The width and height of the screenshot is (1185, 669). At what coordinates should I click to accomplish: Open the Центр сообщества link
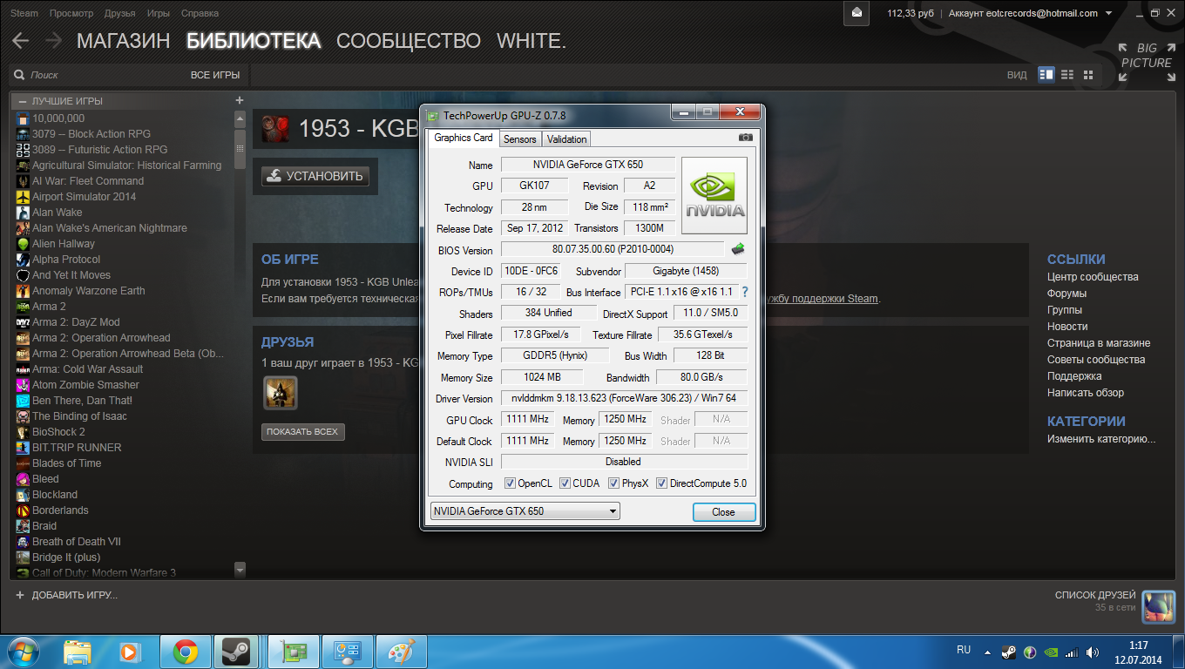point(1093,277)
